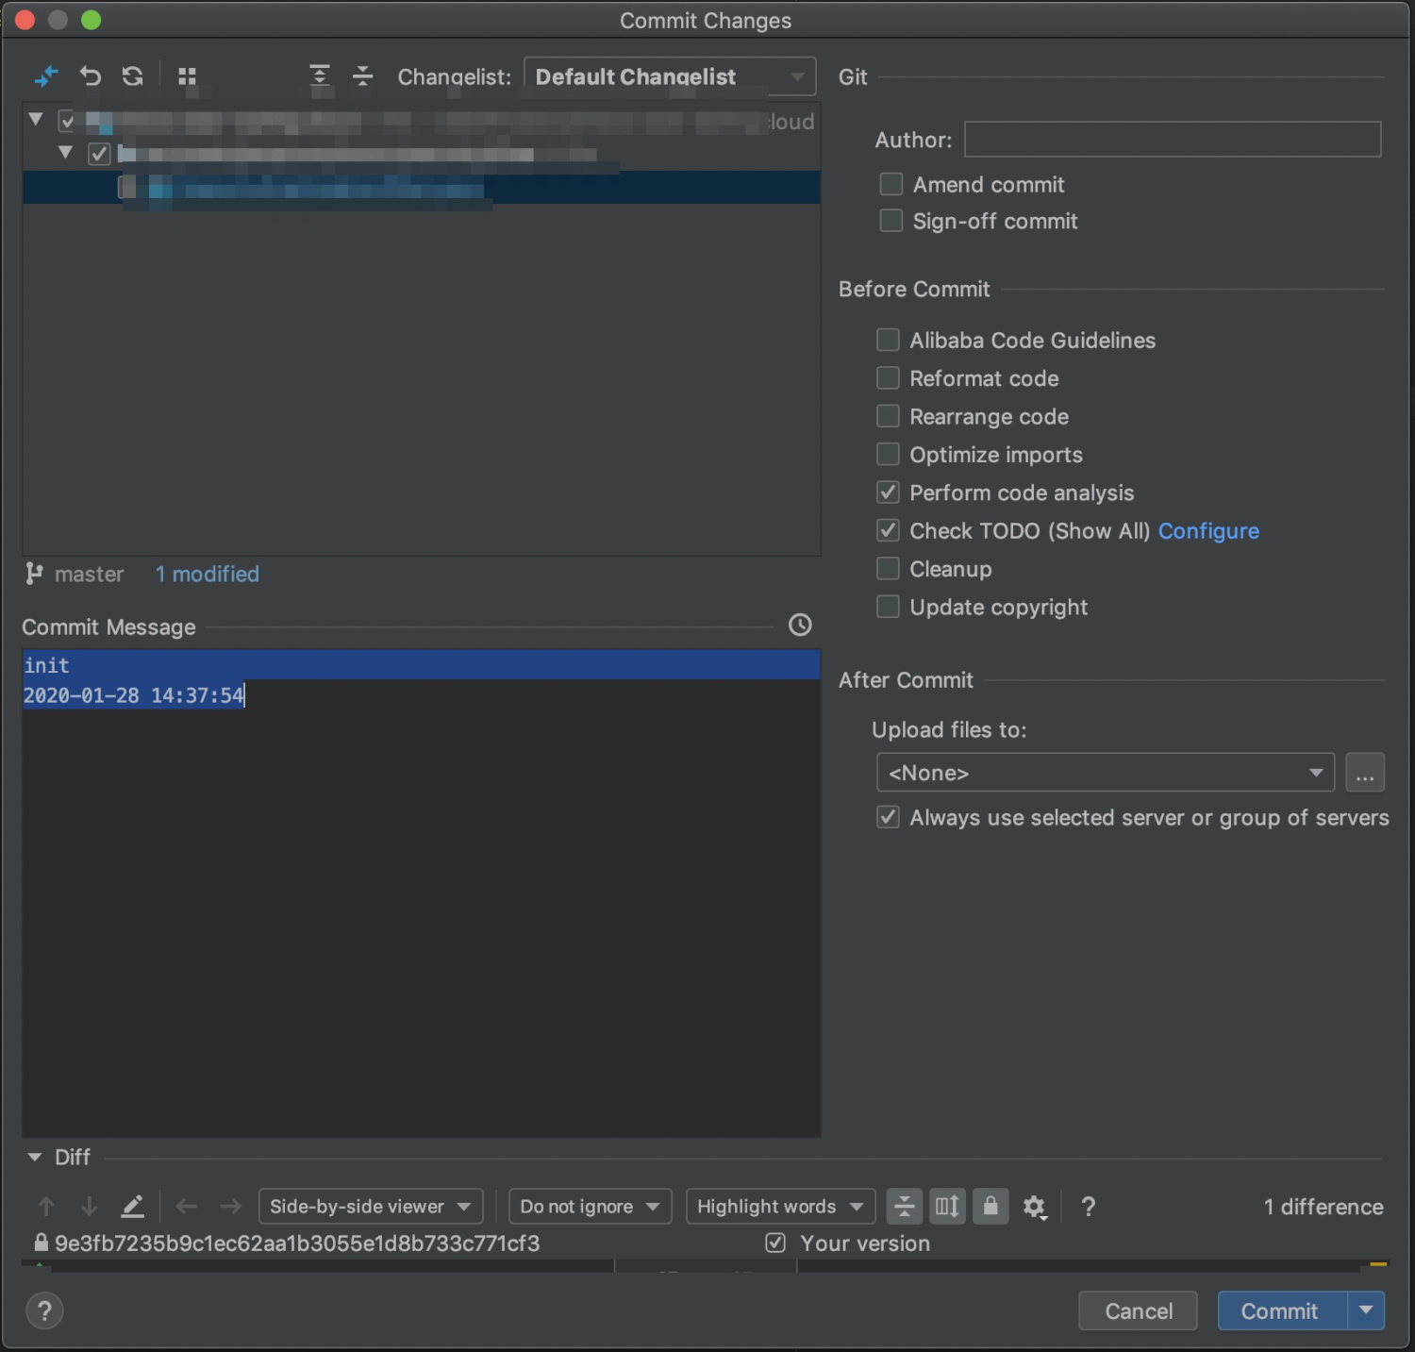
Task: Click the Author input field
Action: coord(1172,140)
